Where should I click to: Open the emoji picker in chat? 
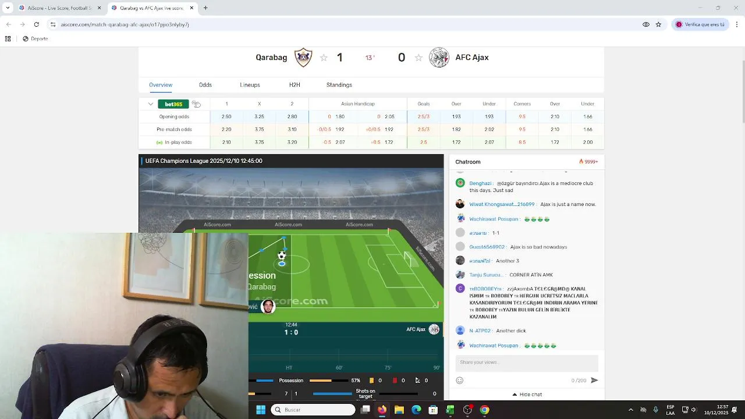click(x=460, y=381)
